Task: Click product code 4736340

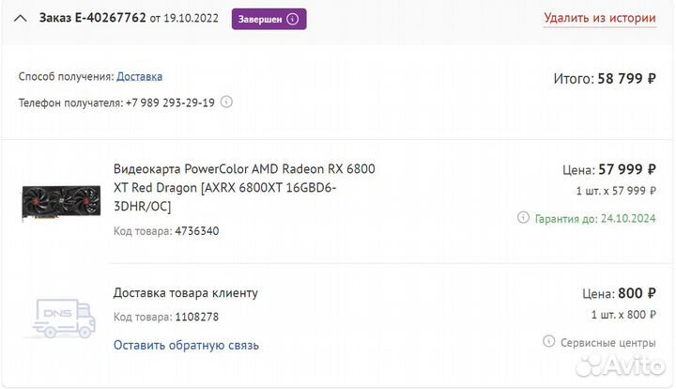Action: point(197,231)
